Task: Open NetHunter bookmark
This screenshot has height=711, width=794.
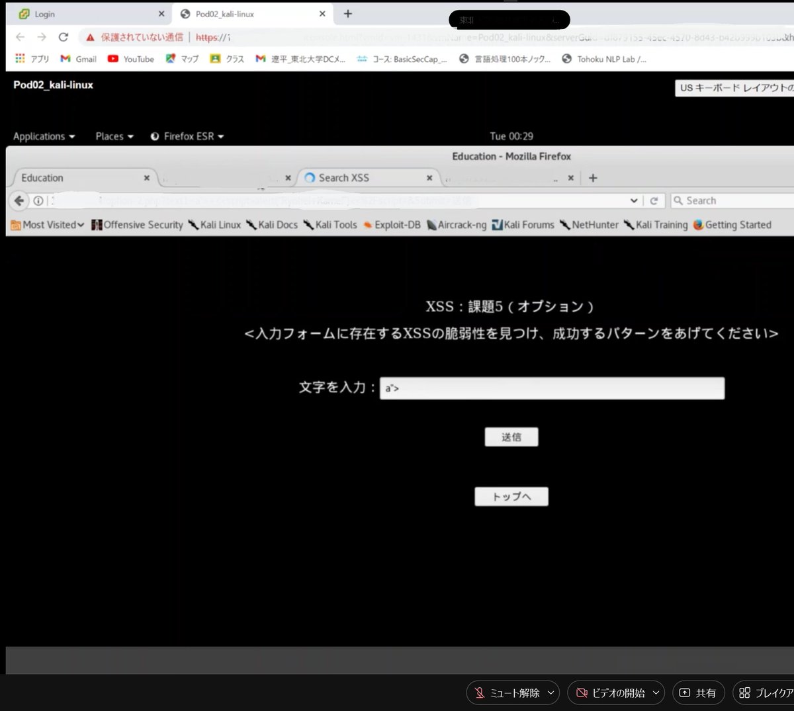Action: 589,225
